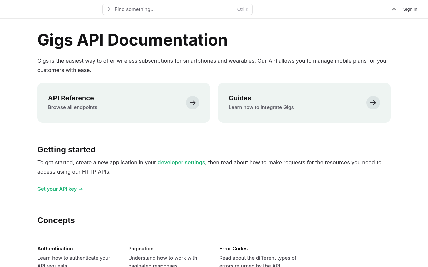Follow the developer settings link
This screenshot has width=428, height=267.
(x=181, y=162)
